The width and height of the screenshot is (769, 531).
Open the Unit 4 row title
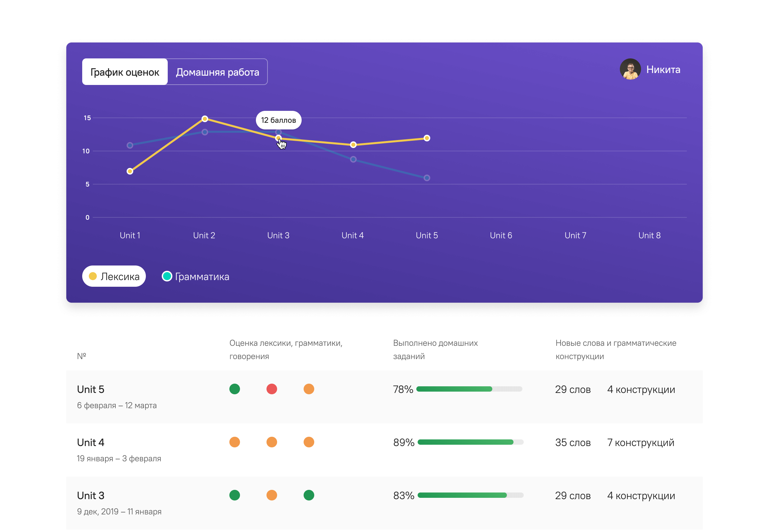[90, 442]
